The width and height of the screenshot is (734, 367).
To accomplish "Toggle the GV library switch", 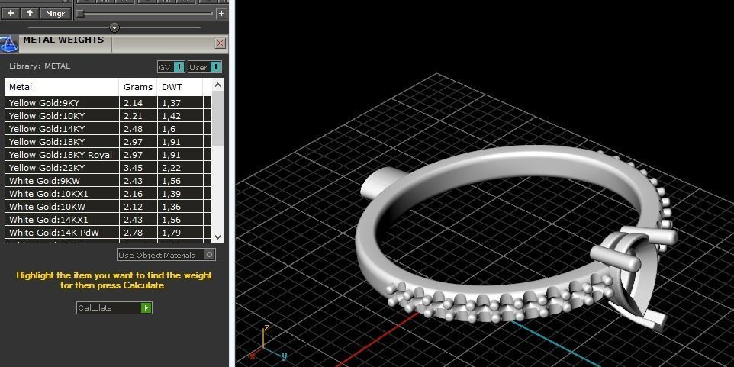I will coord(172,67).
